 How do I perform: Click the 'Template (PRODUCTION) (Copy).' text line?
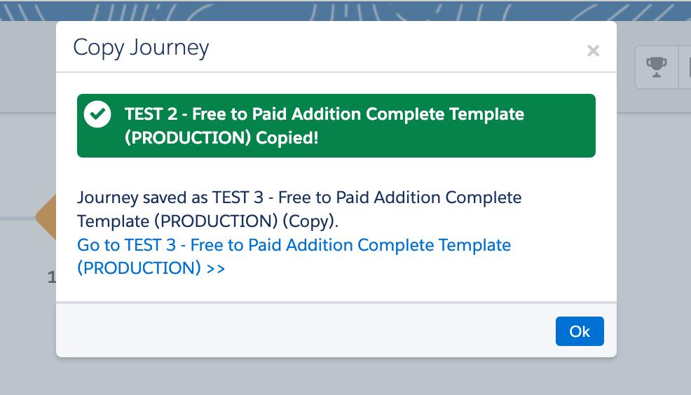(x=207, y=221)
